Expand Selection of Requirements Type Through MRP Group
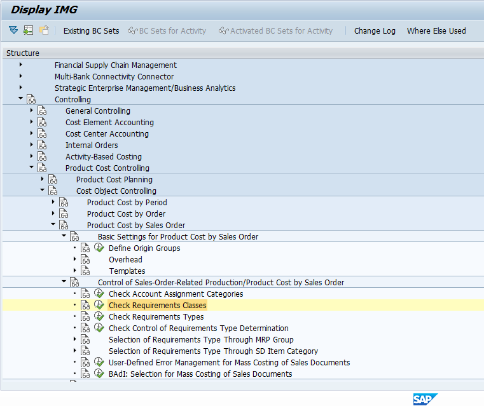This screenshot has width=484, height=406. (x=74, y=339)
